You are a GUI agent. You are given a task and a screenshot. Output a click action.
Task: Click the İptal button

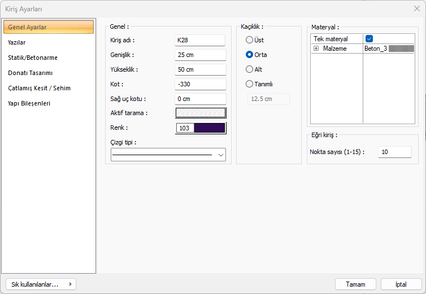401,284
